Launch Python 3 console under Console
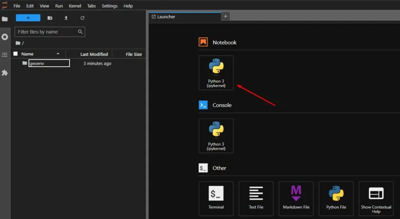The height and width of the screenshot is (219, 400). click(216, 136)
